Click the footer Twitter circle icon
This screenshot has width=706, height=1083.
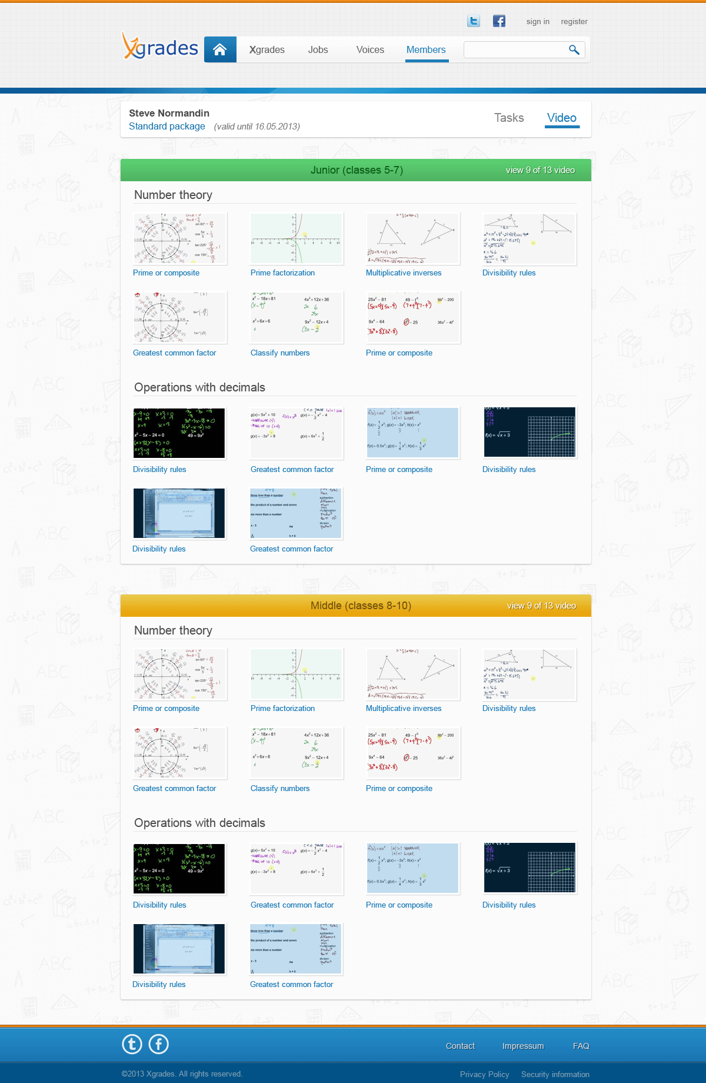(132, 1044)
